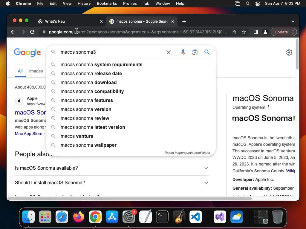Switch to the What's New tab

pyautogui.click(x=70, y=21)
